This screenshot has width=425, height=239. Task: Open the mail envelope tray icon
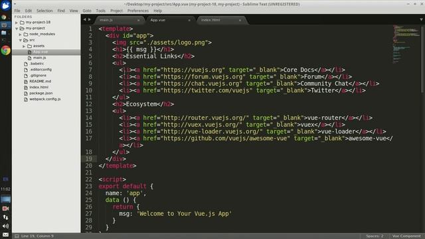coord(5,234)
